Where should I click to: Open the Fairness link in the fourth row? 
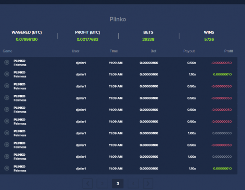pos(20,100)
